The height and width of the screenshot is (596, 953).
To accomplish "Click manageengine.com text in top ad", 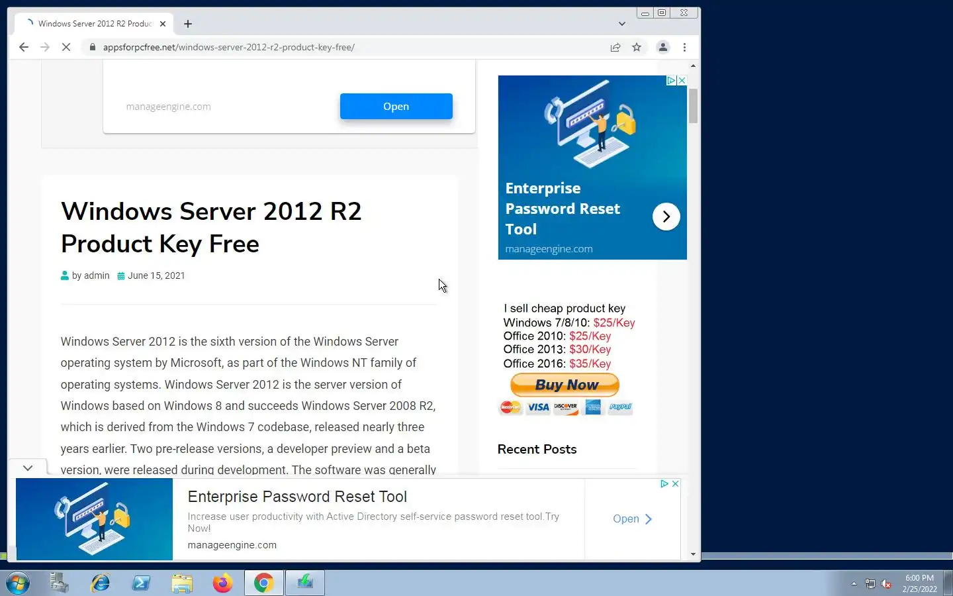I will click(x=169, y=107).
